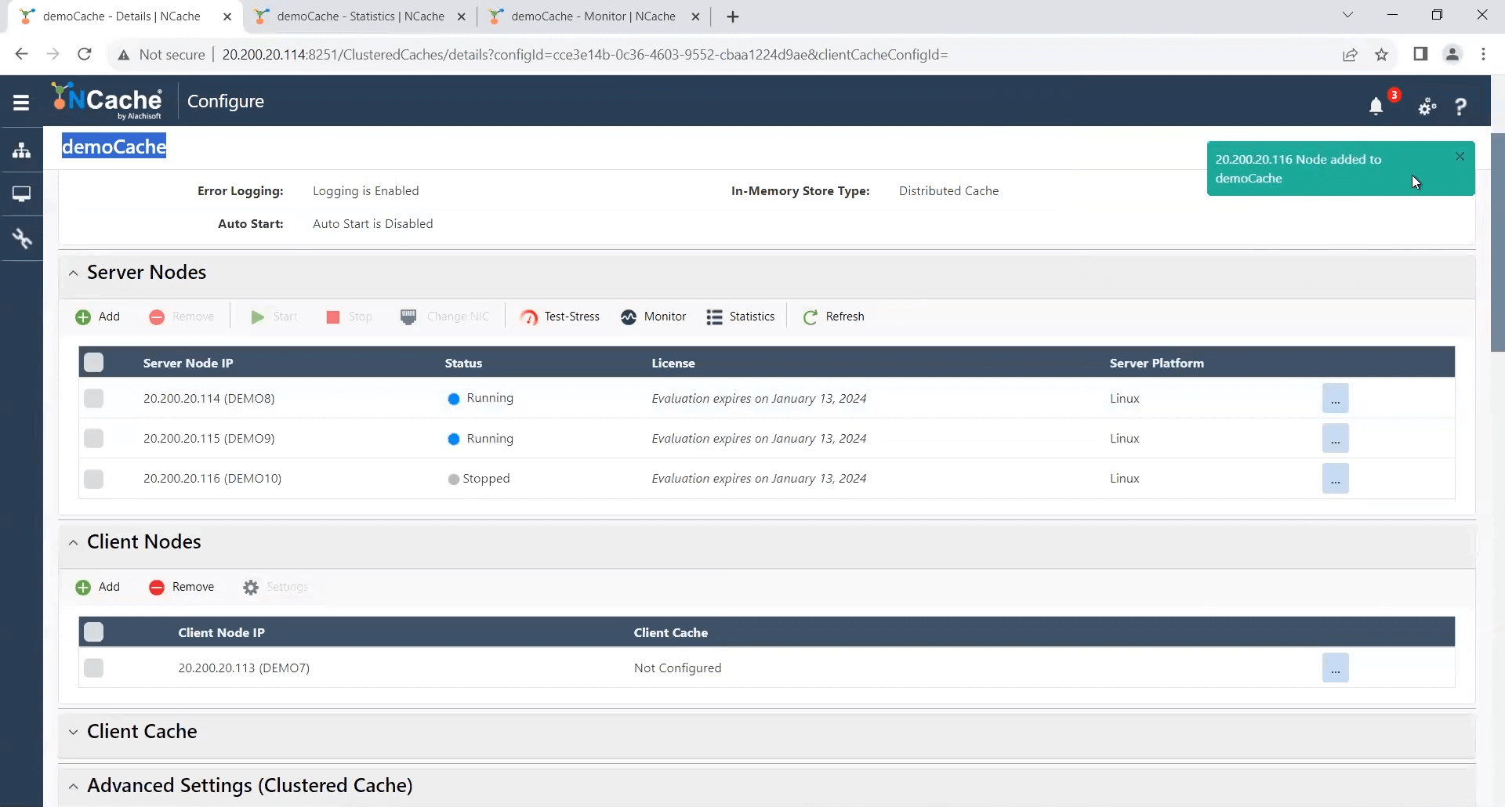The width and height of the screenshot is (1505, 807).
Task: Open the browser profile icon
Action: click(1452, 54)
